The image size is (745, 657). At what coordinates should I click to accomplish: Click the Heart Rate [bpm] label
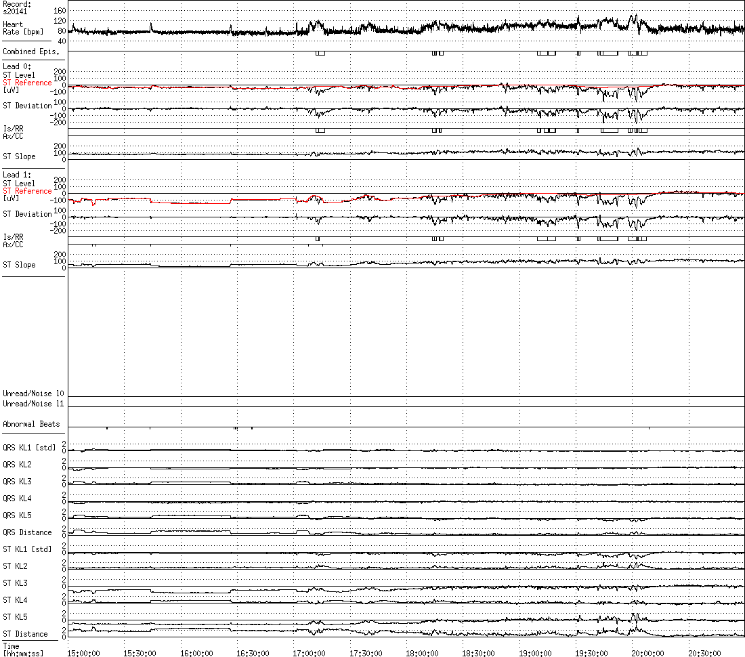[23, 28]
